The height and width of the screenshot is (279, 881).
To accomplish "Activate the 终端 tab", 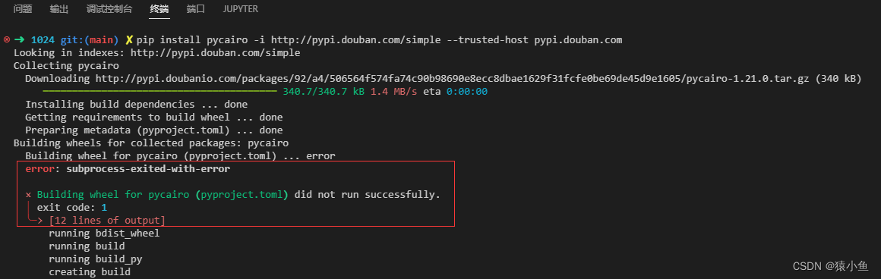I will click(x=159, y=9).
